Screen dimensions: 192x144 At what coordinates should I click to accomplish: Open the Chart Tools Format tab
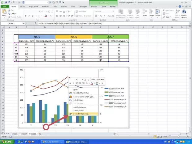113,7
